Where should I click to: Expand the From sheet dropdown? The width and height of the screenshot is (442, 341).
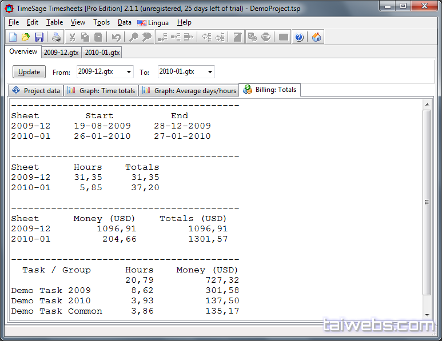coord(128,72)
